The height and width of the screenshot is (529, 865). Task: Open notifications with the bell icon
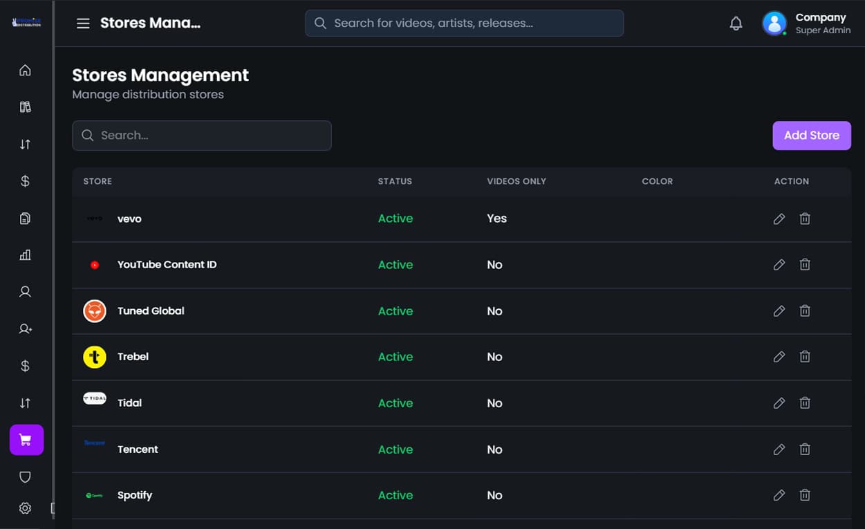click(736, 23)
